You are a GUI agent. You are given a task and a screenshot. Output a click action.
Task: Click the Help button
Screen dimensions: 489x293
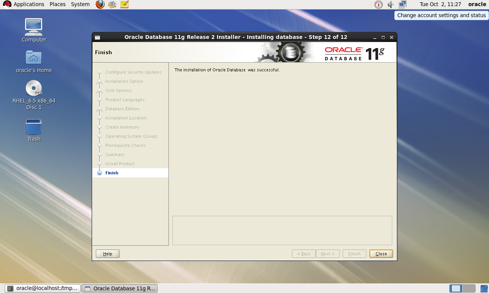click(108, 254)
